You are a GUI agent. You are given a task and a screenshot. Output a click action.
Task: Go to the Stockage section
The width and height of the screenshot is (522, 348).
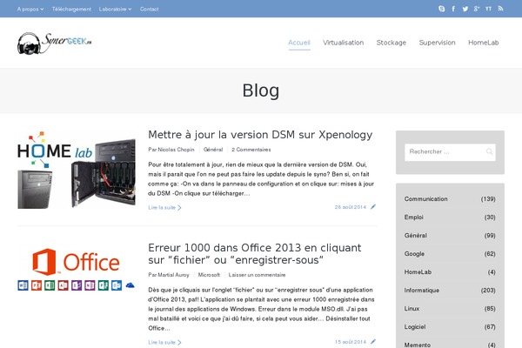click(391, 43)
